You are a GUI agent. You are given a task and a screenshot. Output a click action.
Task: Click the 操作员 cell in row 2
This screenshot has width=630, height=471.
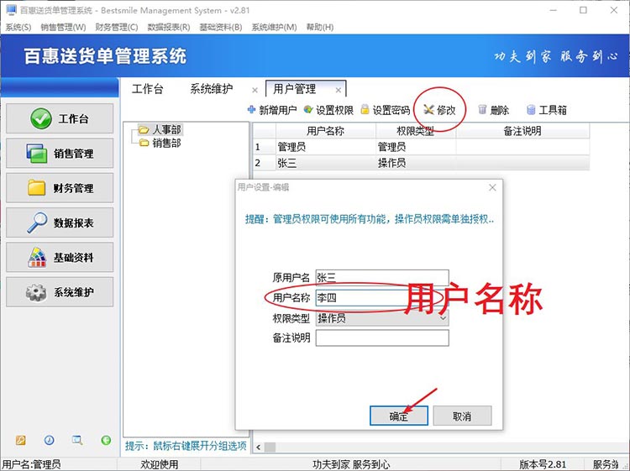(x=416, y=163)
